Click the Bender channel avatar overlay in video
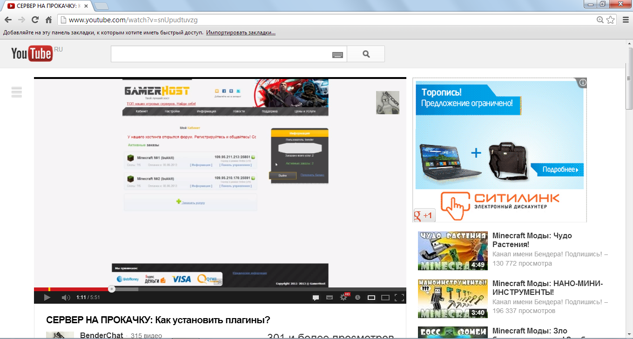Screen dimensions: 633x339 (388, 103)
